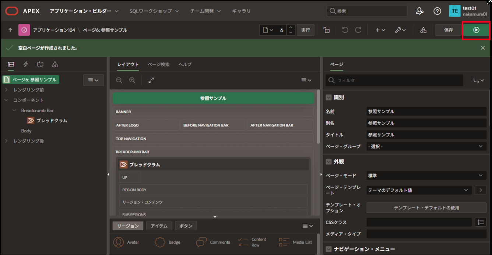Toggle the ナビゲーション・メニュー section
Image resolution: width=492 pixels, height=255 pixels.
pos(328,249)
